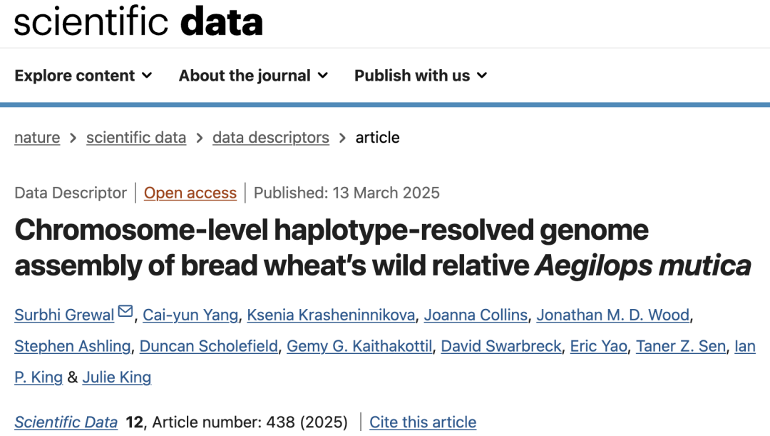Navigate to data descriptors breadcrumb
This screenshot has width=770, height=436.
pyautogui.click(x=271, y=138)
